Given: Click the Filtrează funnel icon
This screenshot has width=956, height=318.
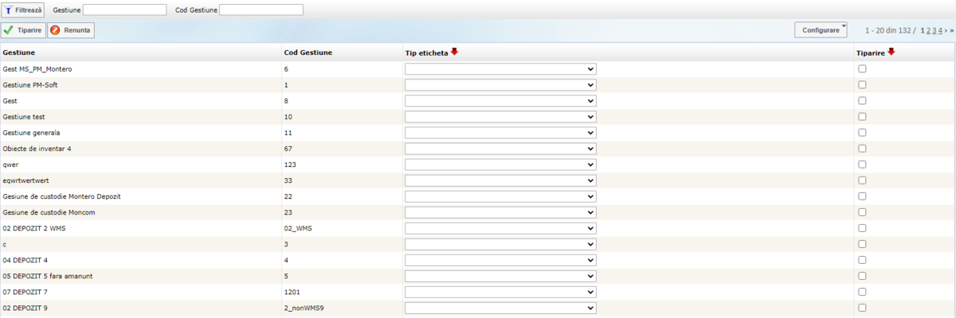Looking at the screenshot, I should 9,10.
